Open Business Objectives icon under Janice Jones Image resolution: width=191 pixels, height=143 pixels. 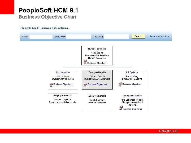[51, 85]
